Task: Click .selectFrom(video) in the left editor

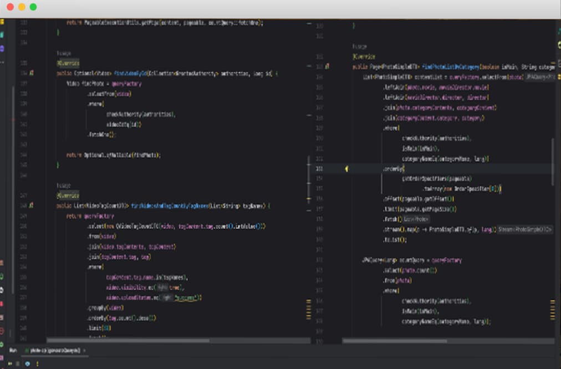Action: (x=109, y=94)
